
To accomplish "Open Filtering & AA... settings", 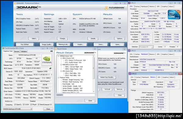I will click(63, 44).
